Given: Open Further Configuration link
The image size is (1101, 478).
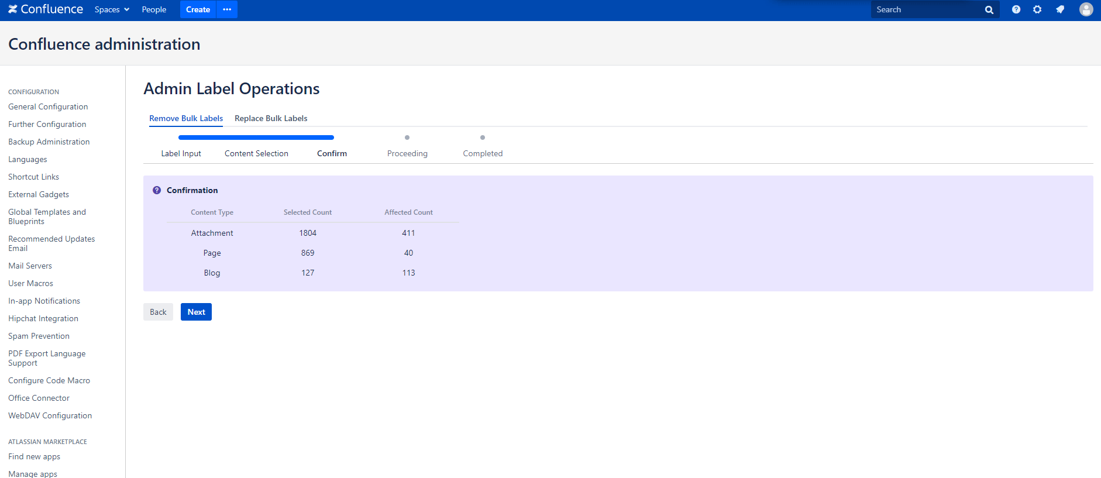Looking at the screenshot, I should [47, 124].
